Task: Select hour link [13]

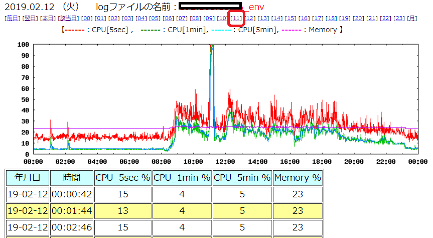Action: (x=263, y=18)
